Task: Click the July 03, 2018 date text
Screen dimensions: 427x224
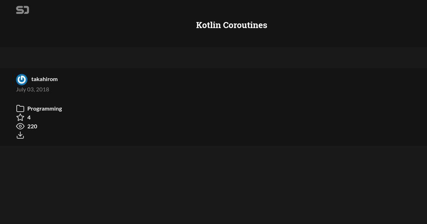Action: click(x=32, y=89)
